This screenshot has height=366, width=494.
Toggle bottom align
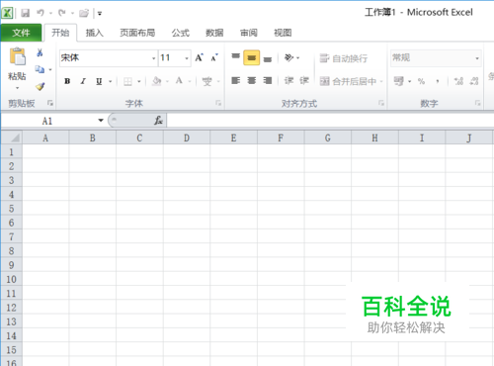click(x=268, y=58)
